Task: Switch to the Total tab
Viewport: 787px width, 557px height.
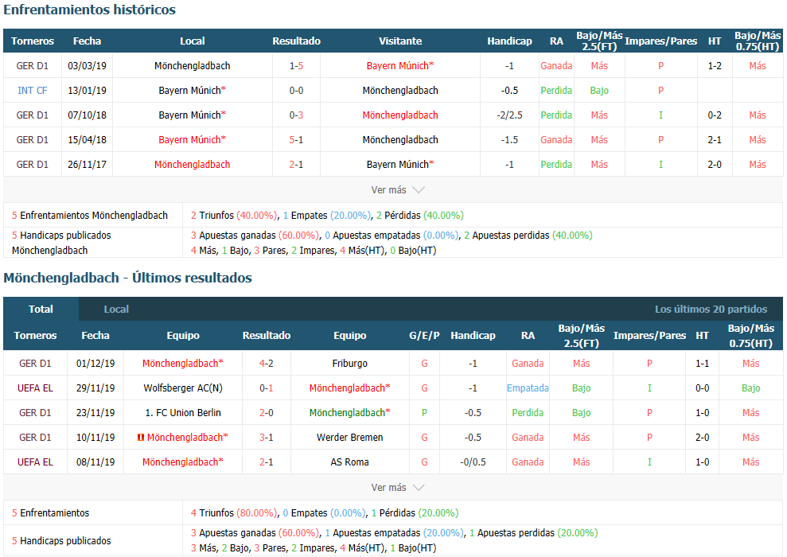Action: pyautogui.click(x=41, y=309)
